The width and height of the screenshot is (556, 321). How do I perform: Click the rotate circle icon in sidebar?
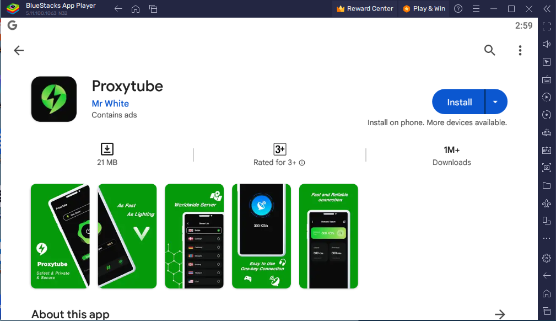(x=547, y=115)
